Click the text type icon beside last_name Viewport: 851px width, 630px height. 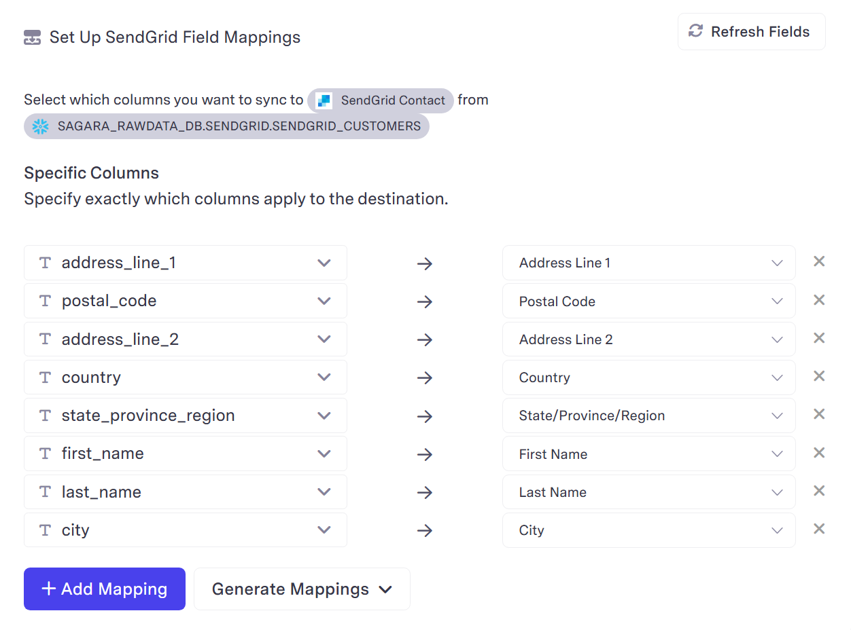(45, 492)
